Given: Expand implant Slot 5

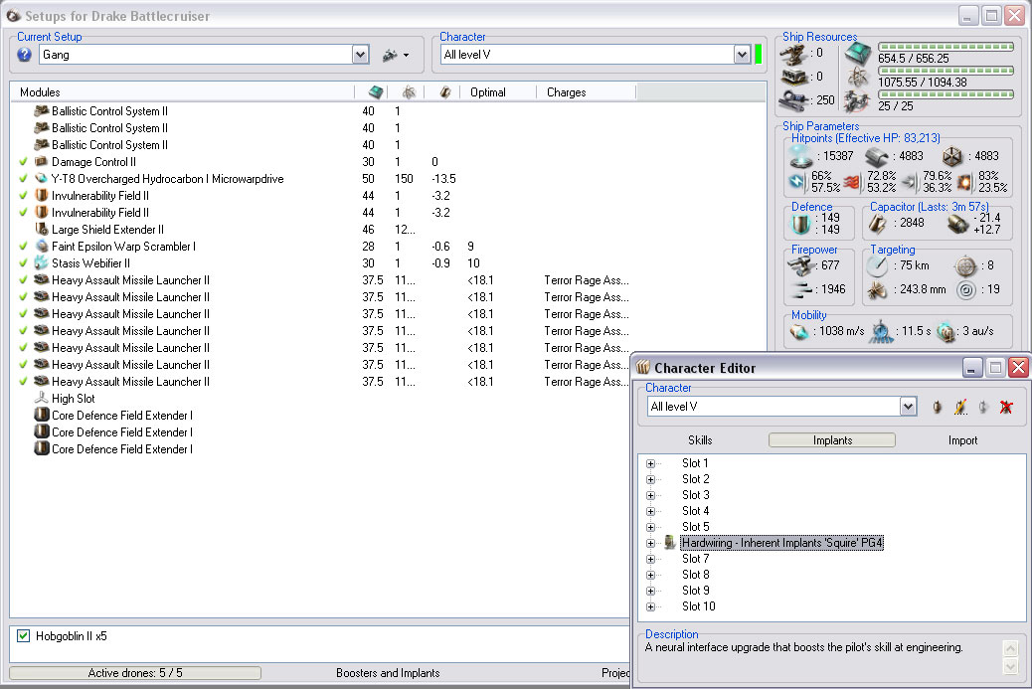Looking at the screenshot, I should coord(650,527).
